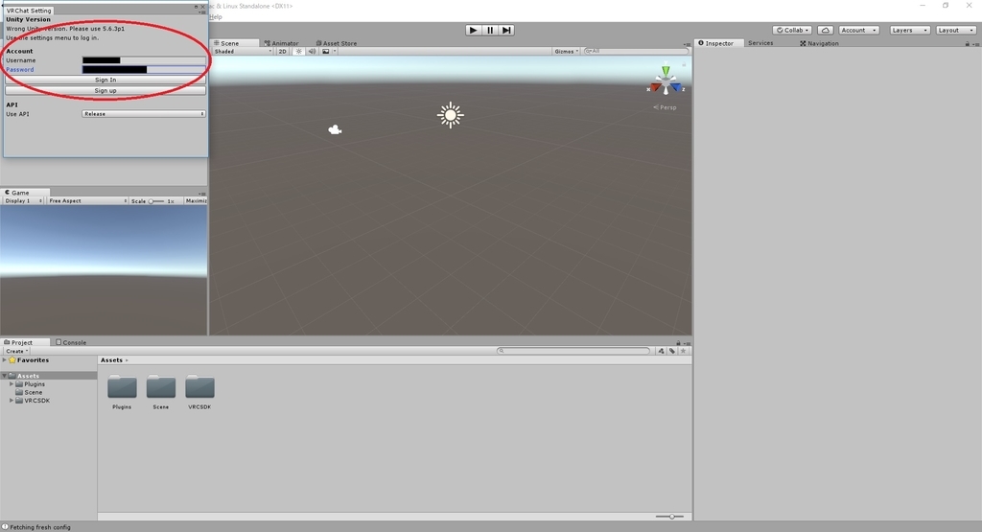982x532 pixels.
Task: Switch to the Animator tab
Action: click(281, 43)
